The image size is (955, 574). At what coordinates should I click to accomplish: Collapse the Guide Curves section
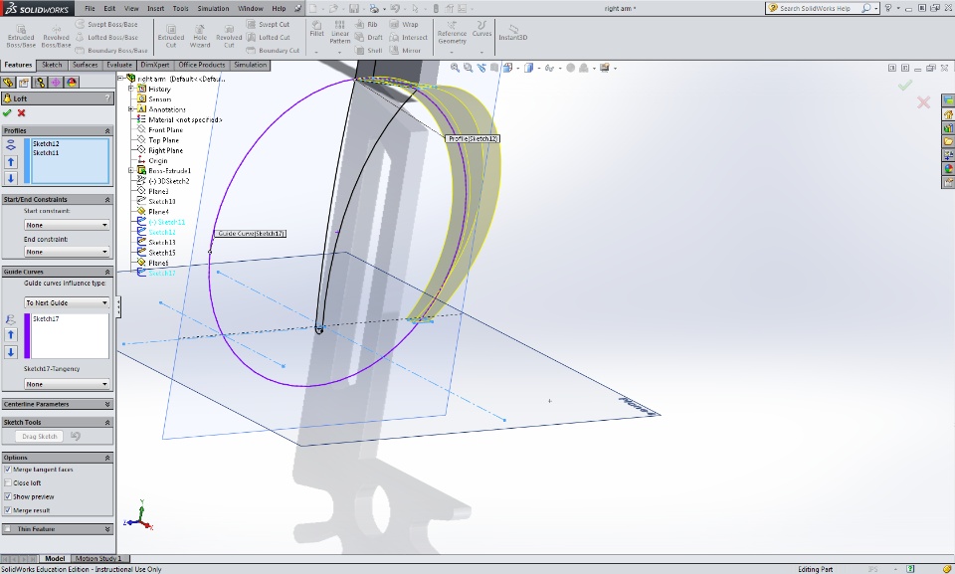tap(107, 272)
